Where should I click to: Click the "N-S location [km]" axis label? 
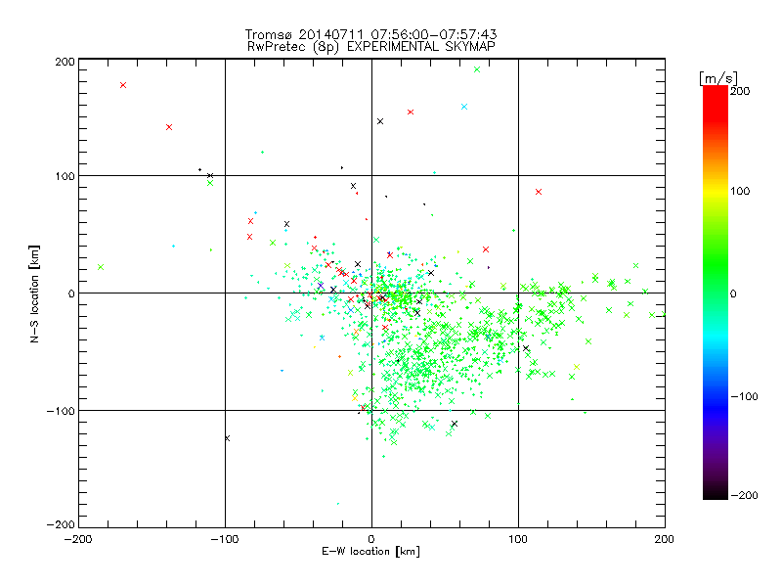tap(34, 293)
